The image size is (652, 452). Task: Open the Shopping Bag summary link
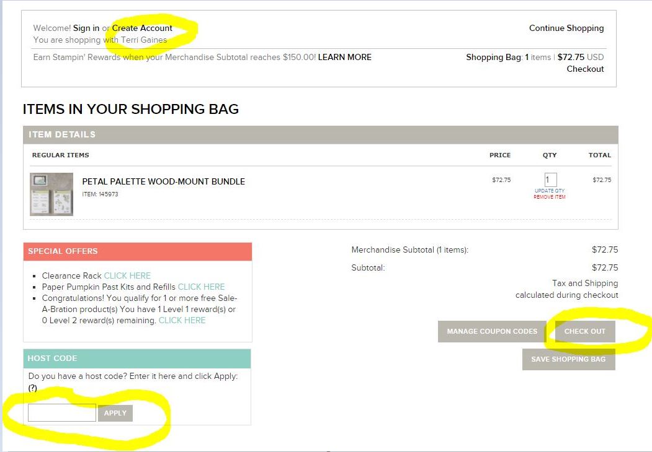point(496,57)
